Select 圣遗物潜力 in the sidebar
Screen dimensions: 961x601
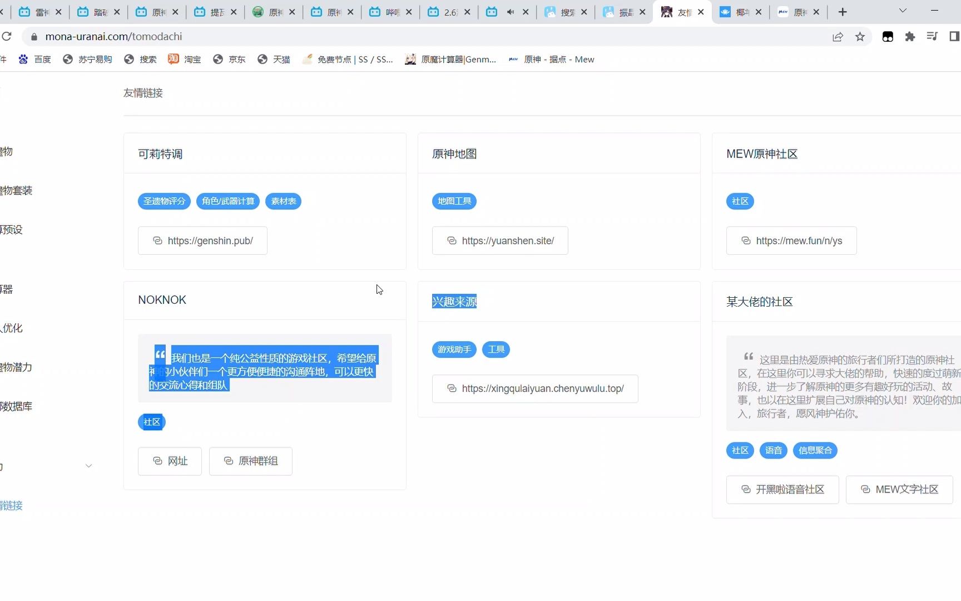point(16,367)
